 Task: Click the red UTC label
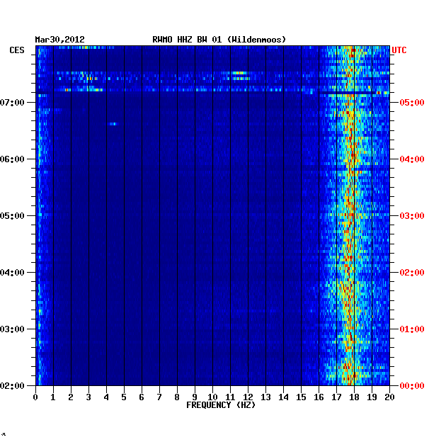399,50
